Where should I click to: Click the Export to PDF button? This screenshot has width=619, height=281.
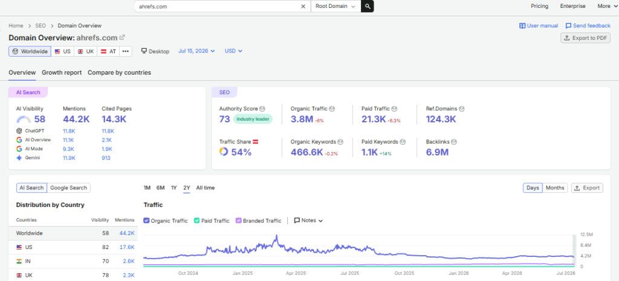pos(585,38)
